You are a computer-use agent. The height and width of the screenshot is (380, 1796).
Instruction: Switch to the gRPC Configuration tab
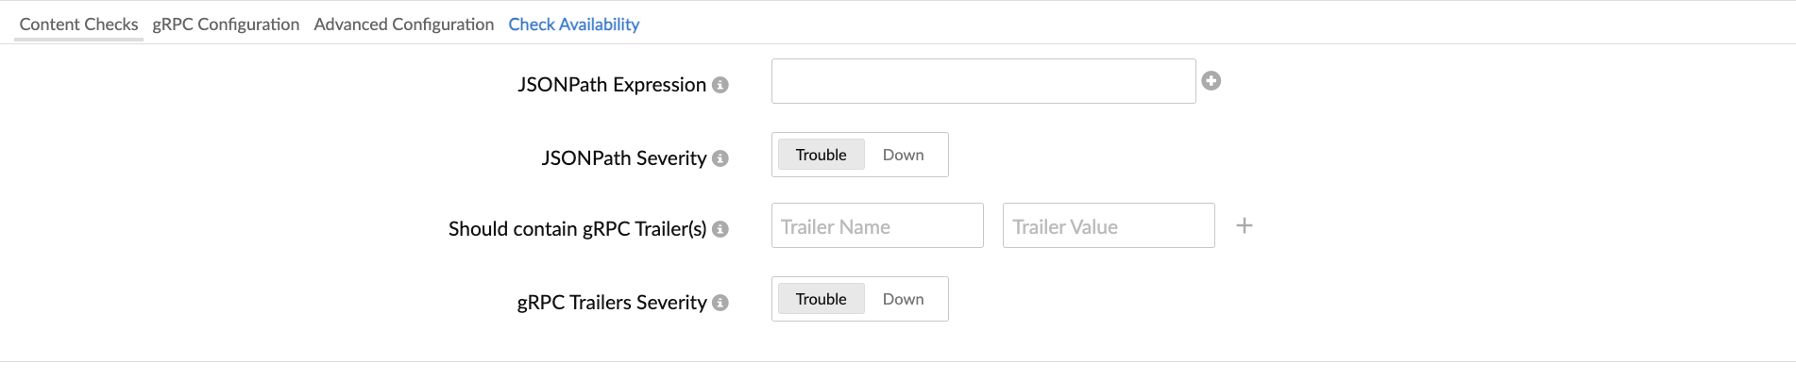pyautogui.click(x=226, y=25)
